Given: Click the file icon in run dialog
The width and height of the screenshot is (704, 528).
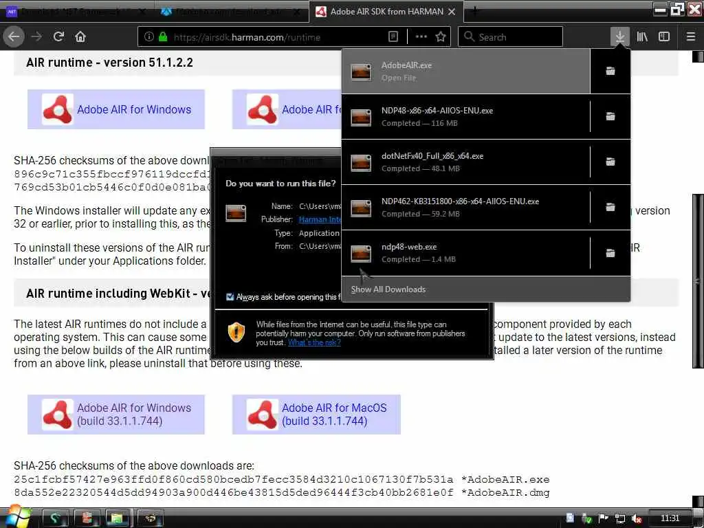Looking at the screenshot, I should point(236,213).
